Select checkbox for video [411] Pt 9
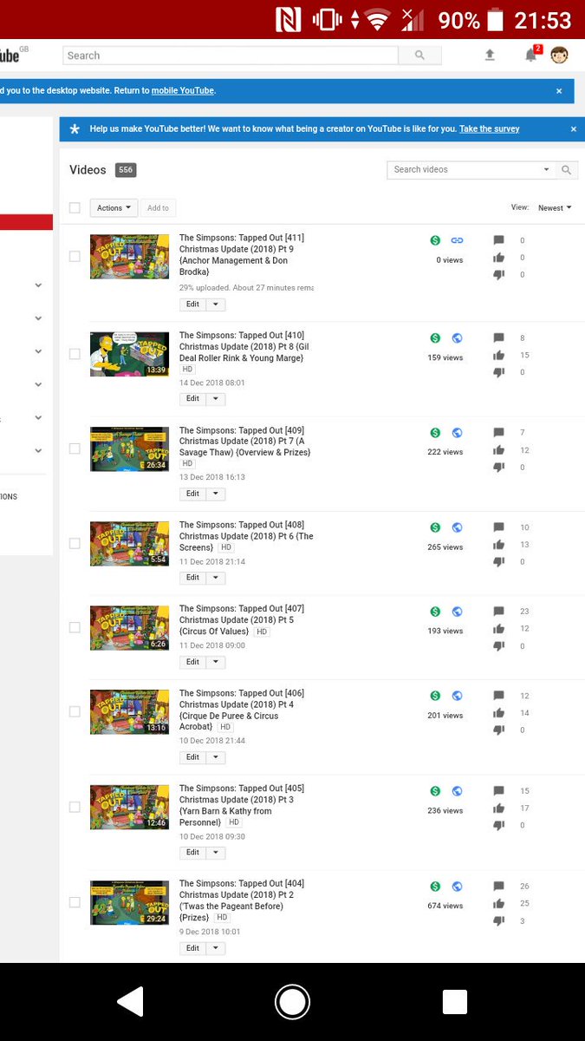 pos(75,256)
